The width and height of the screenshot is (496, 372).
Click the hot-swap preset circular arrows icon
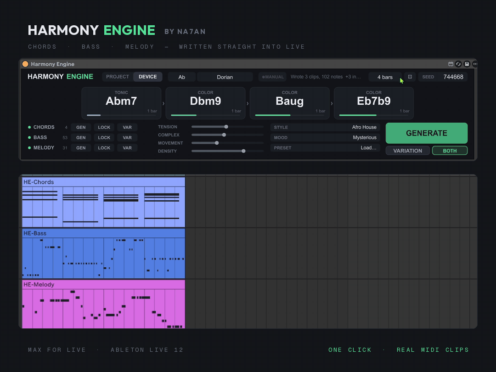click(x=458, y=64)
